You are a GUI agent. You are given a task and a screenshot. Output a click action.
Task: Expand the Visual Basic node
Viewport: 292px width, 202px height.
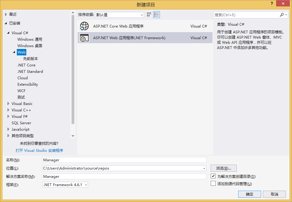point(8,103)
